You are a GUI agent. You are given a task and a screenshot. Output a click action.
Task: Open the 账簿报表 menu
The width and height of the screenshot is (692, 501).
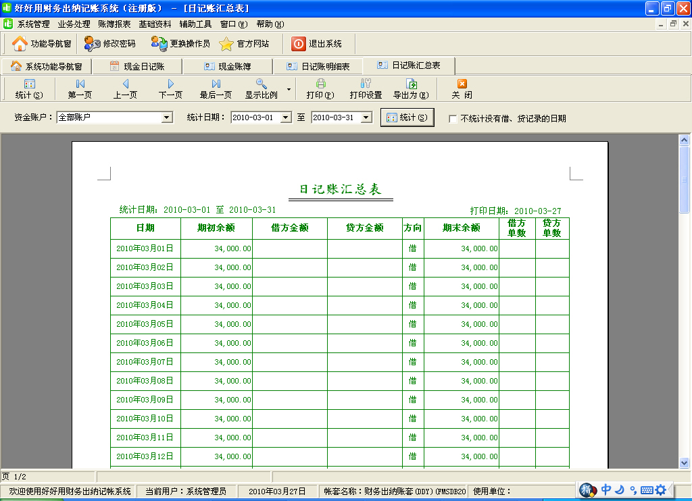tap(114, 24)
